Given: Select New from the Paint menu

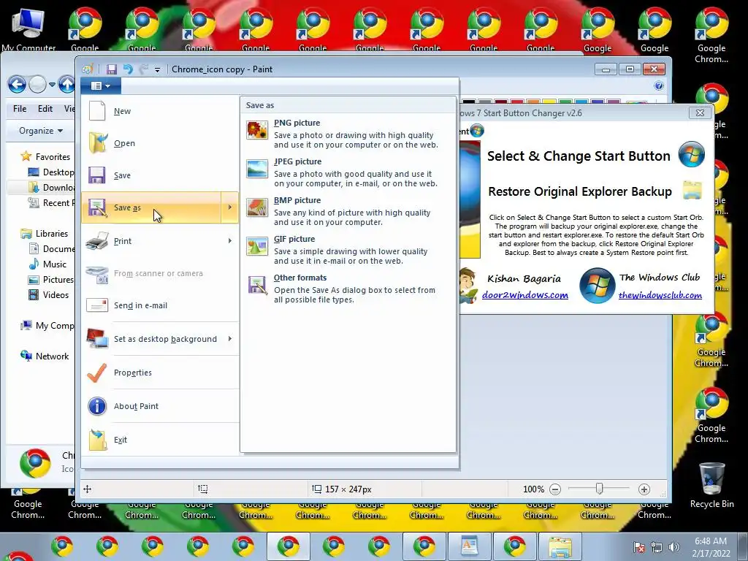Looking at the screenshot, I should point(159,111).
